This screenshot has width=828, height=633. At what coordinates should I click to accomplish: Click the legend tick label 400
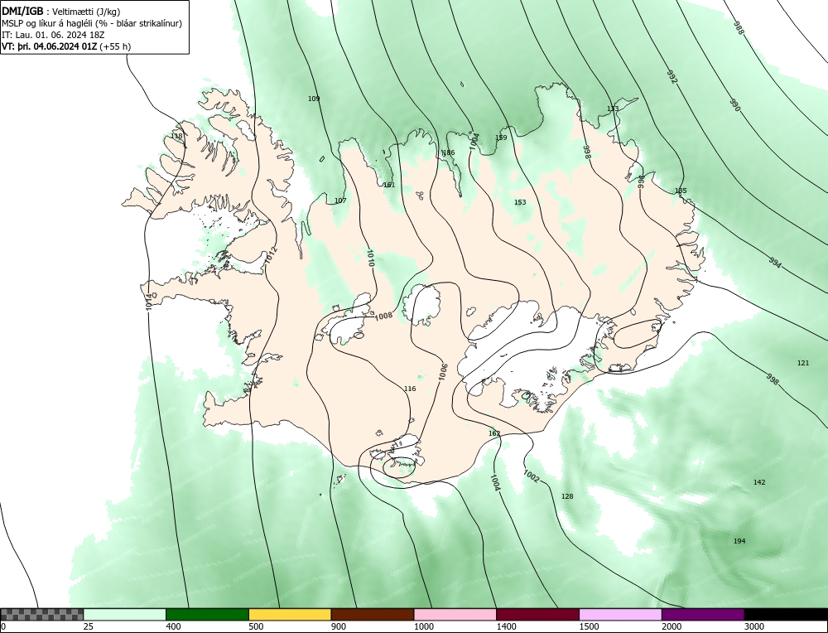click(x=173, y=626)
